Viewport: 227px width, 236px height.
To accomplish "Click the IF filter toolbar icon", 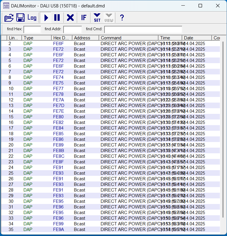I will 84,18.
